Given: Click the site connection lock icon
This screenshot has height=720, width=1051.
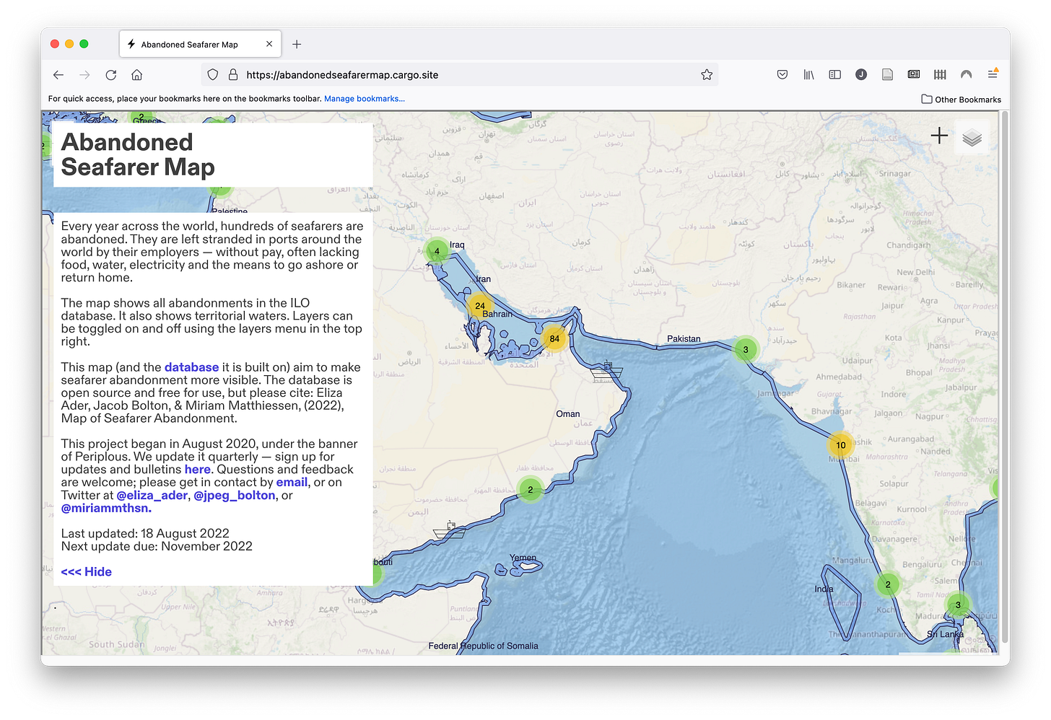Looking at the screenshot, I should coord(232,74).
